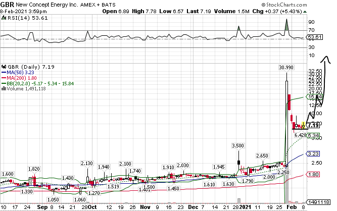Click the copyright symbol of StockCharts.com

(x=263, y=5)
